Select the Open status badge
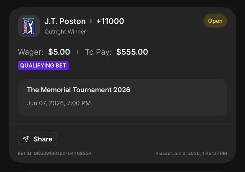The image size is (245, 172). (215, 21)
